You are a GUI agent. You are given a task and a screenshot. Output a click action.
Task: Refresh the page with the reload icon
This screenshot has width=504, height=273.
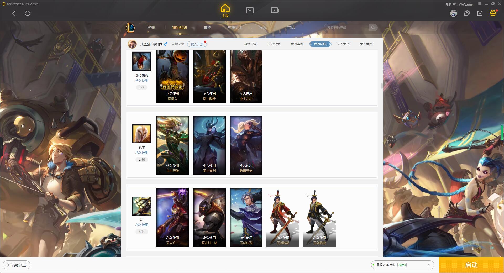28,13
